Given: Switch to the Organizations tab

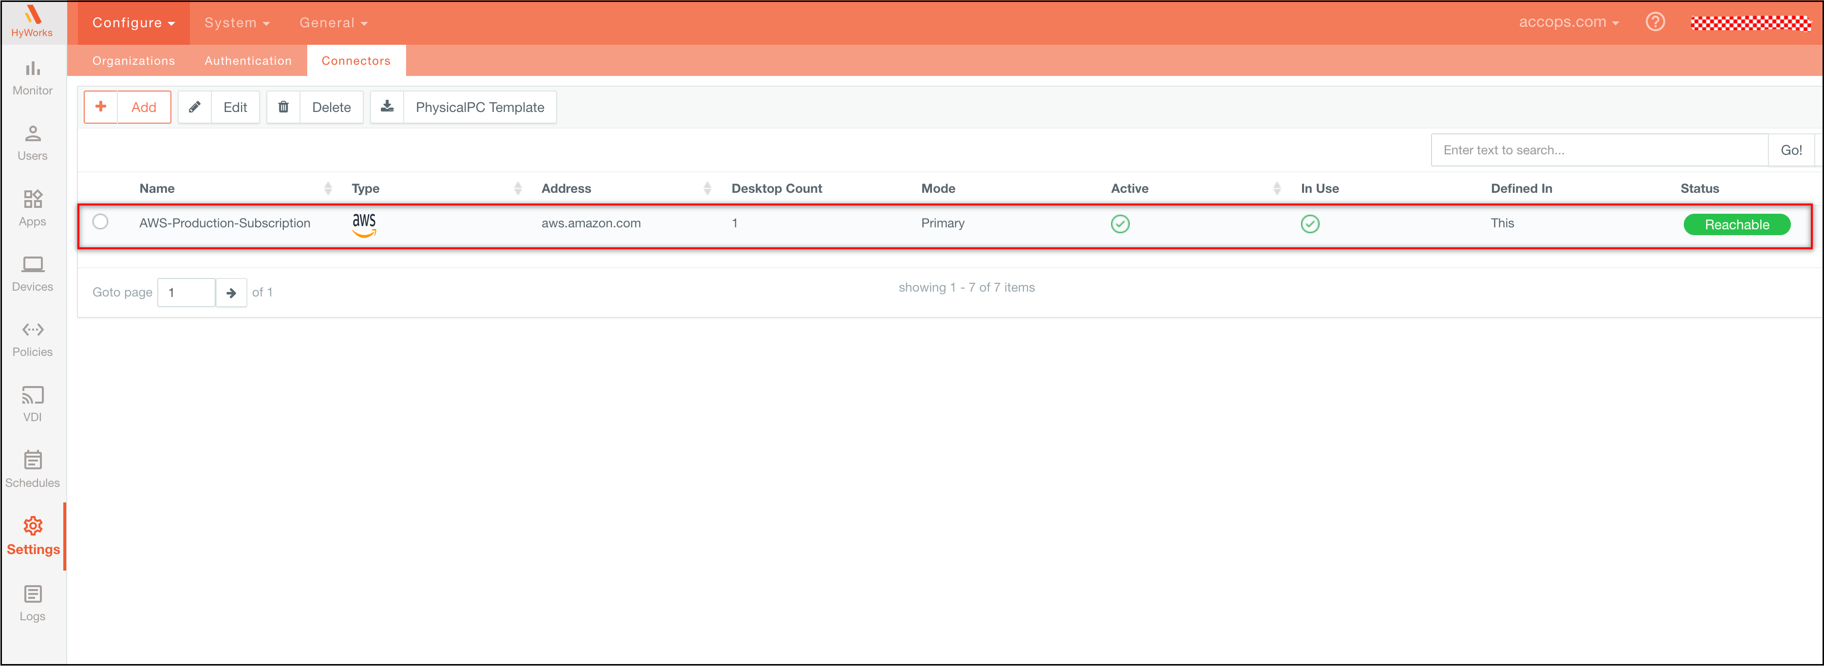Looking at the screenshot, I should click(x=133, y=61).
